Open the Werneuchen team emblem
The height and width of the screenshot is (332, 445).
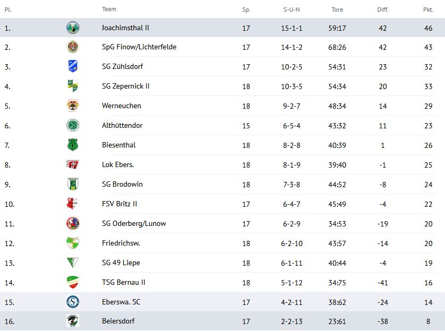(73, 106)
